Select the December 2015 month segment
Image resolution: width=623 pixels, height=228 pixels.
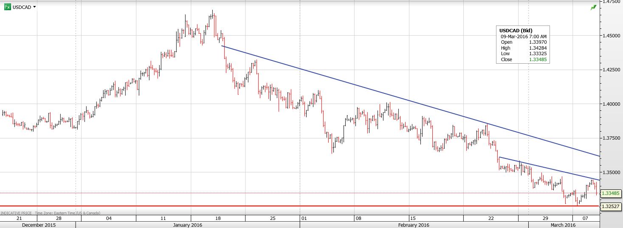[38, 225]
